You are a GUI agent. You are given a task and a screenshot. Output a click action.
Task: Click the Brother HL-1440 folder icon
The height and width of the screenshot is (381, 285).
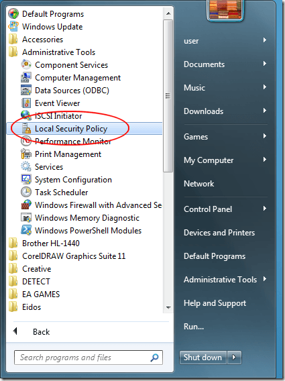point(13,243)
